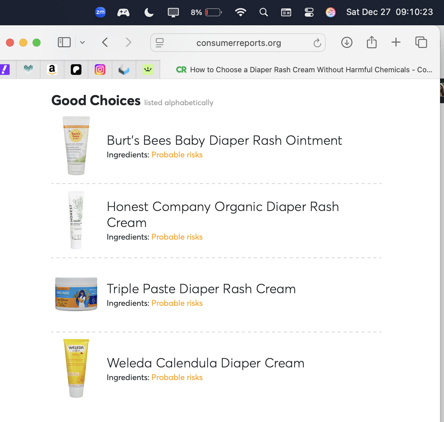Click the Weleda Calendula cream thumbnail

76,368
